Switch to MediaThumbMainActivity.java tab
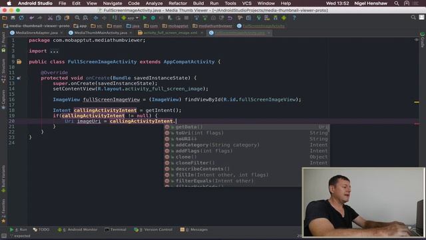The width and height of the screenshot is (426, 240). pos(101,33)
